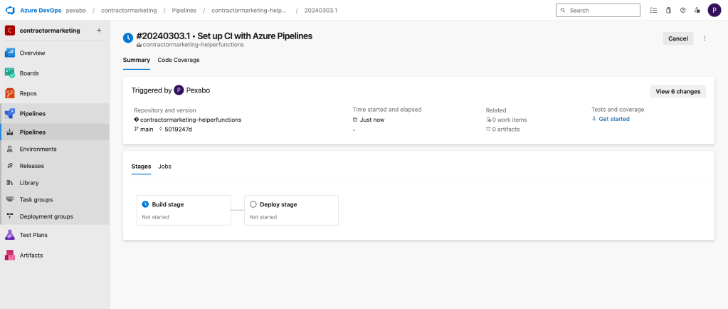The height and width of the screenshot is (309, 728).
Task: Open Environments icon in sidebar
Action: click(10, 149)
